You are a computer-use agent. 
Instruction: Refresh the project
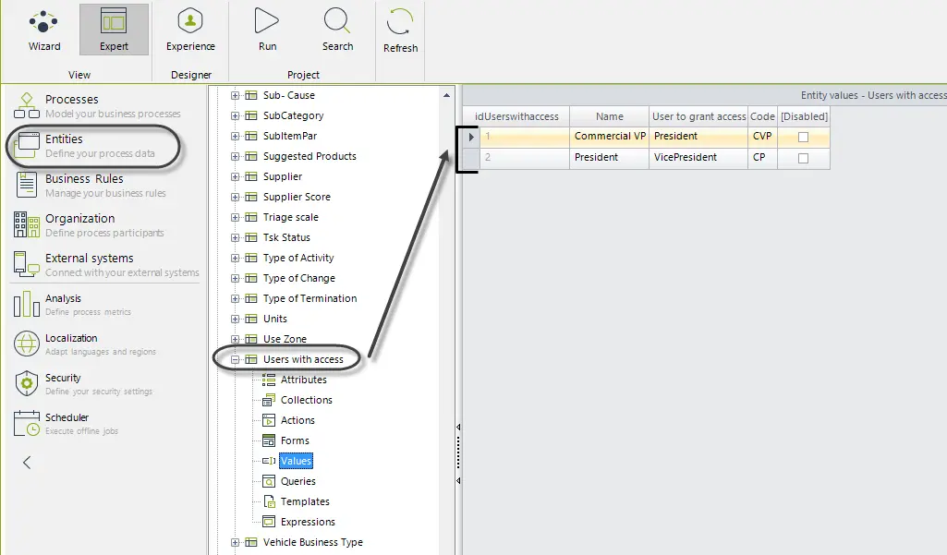pyautogui.click(x=400, y=30)
